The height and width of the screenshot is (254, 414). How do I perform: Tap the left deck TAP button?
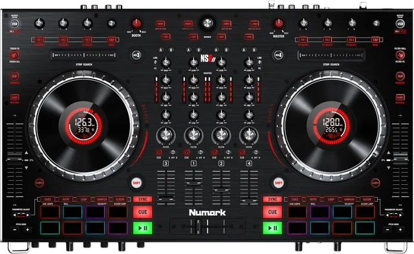point(111,40)
